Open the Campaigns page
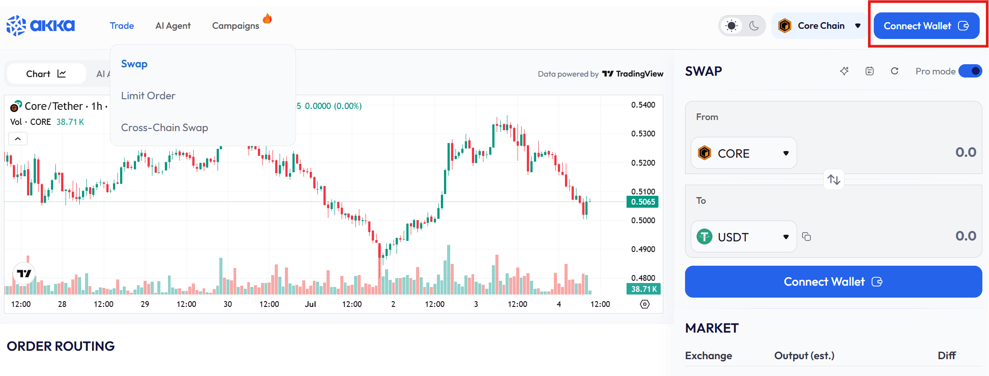 click(236, 26)
